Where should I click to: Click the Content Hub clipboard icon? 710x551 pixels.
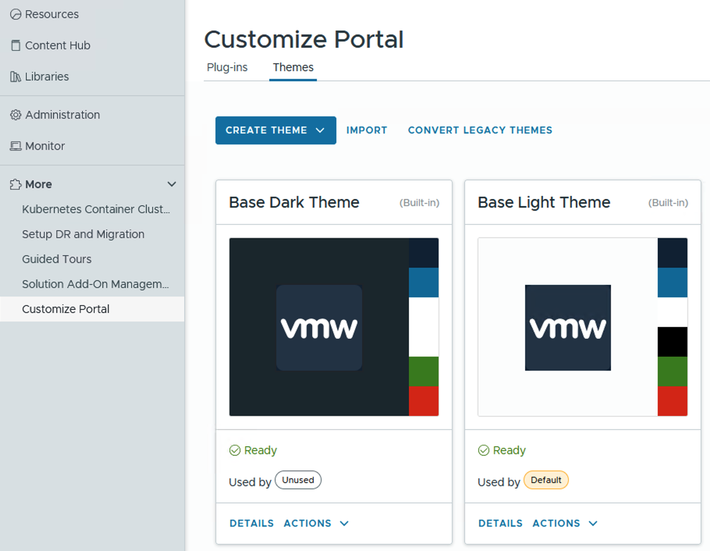[x=16, y=45]
